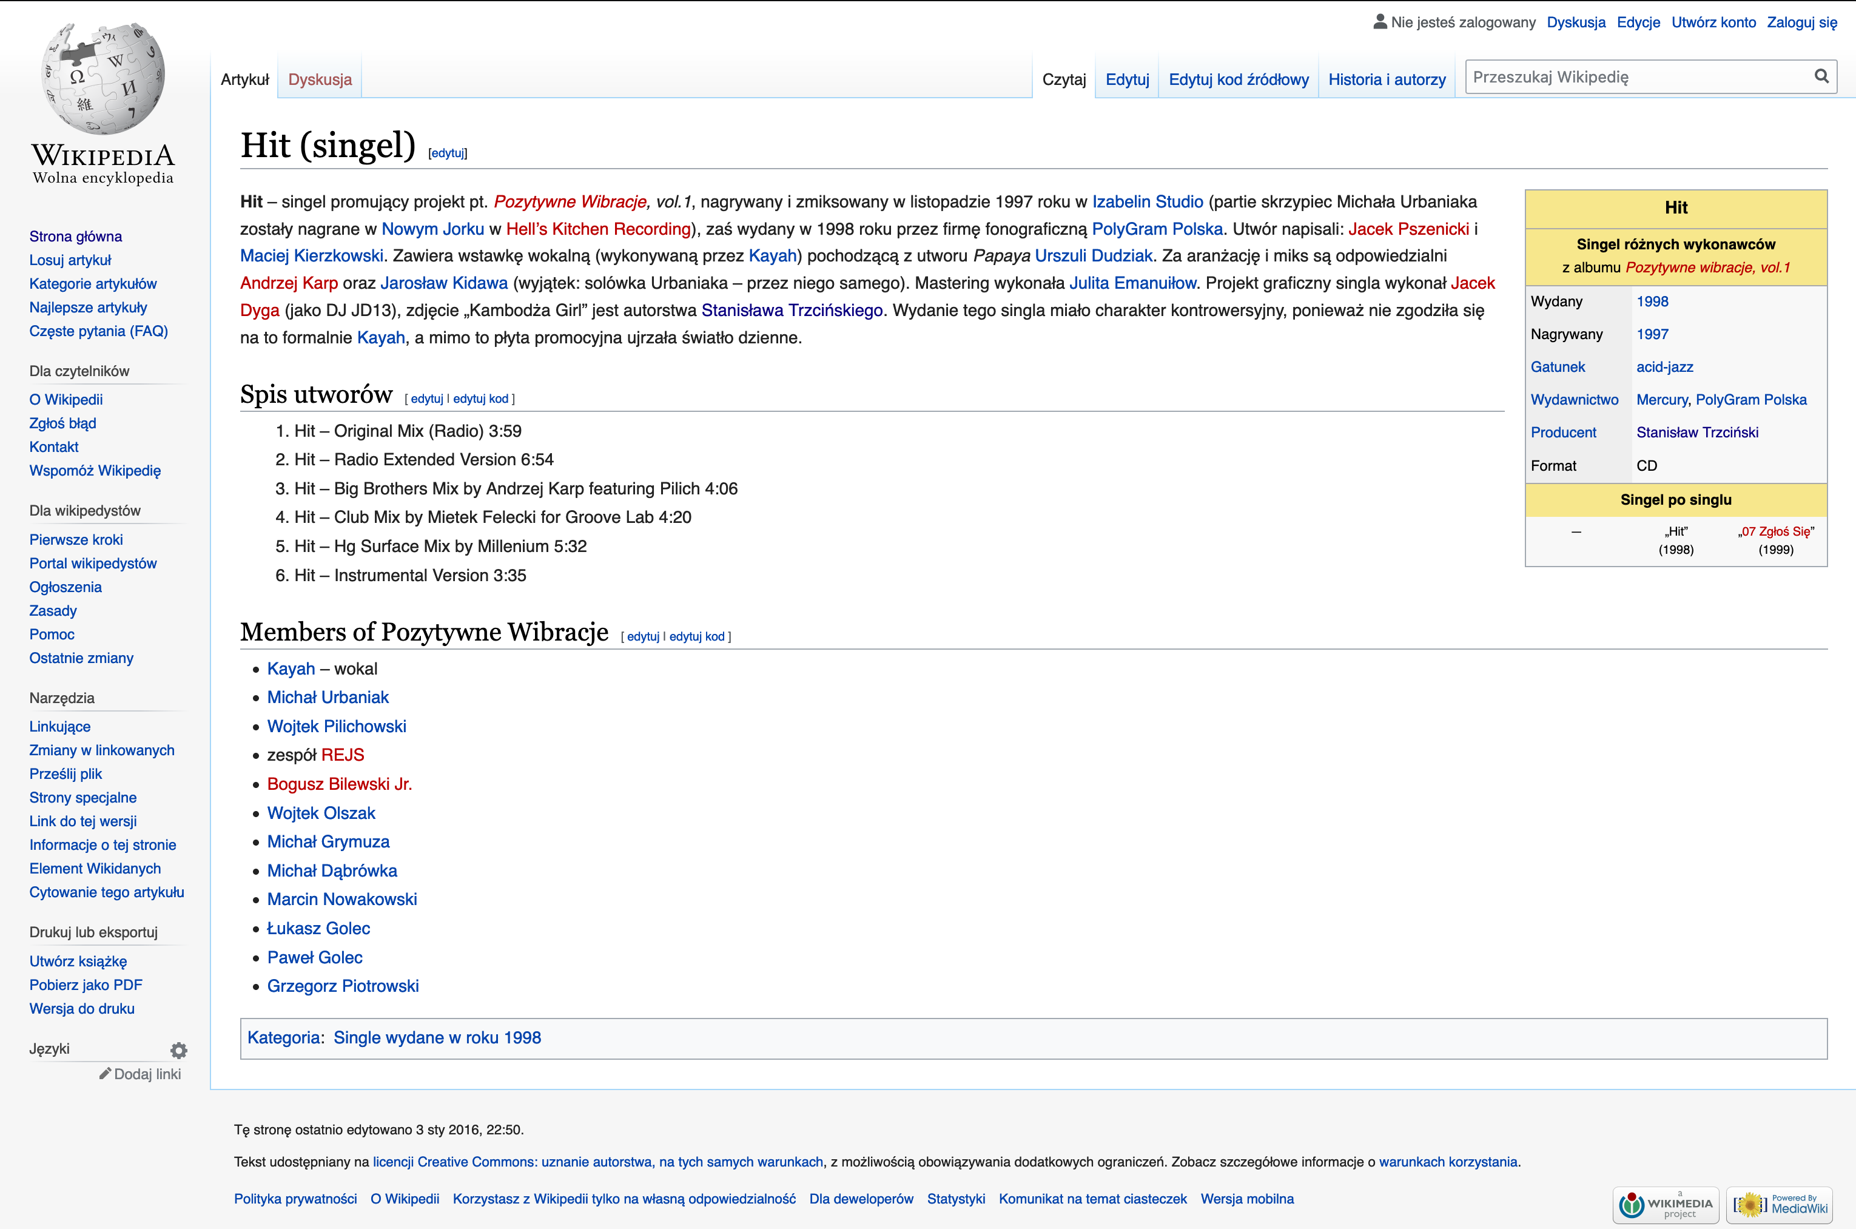Image resolution: width=1856 pixels, height=1229 pixels.
Task: Click red link REJS
Action: (342, 755)
